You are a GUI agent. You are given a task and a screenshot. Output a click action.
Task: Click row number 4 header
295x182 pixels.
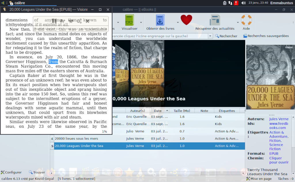point(52,139)
